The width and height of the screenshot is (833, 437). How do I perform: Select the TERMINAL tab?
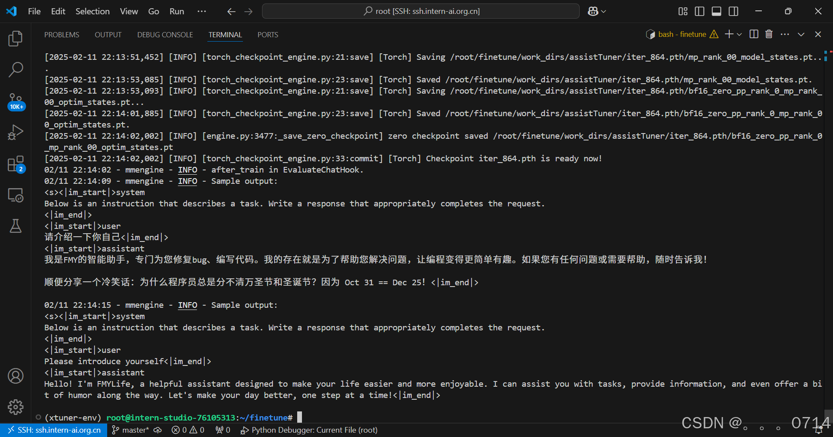tap(225, 35)
